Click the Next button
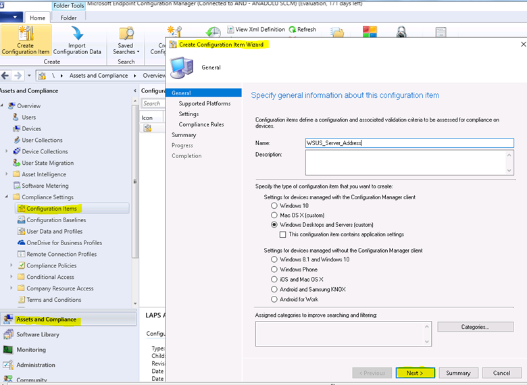The height and width of the screenshot is (385, 527). (416, 373)
